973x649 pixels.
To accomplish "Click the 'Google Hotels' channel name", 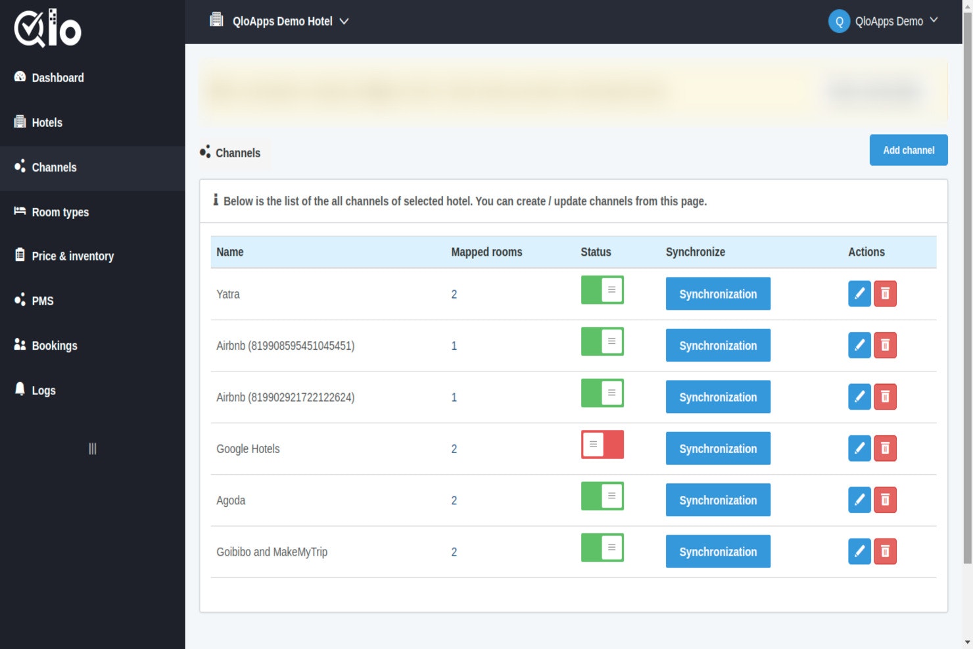I will pos(248,449).
